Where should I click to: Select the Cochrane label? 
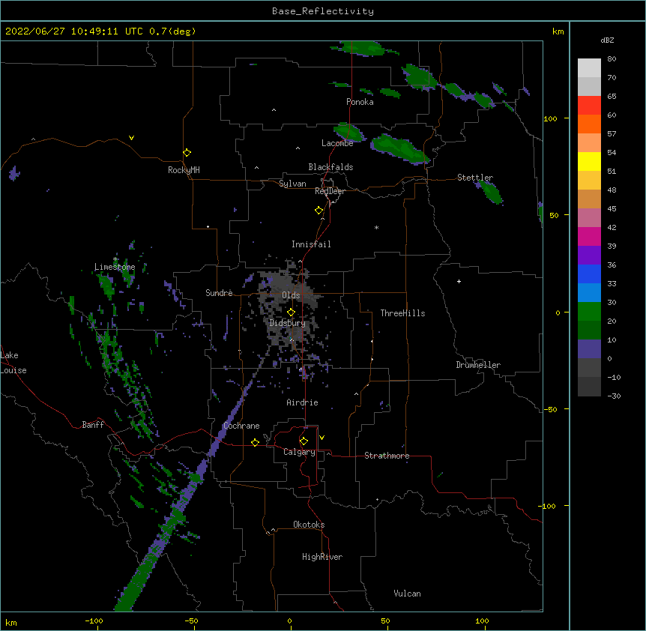(x=241, y=426)
